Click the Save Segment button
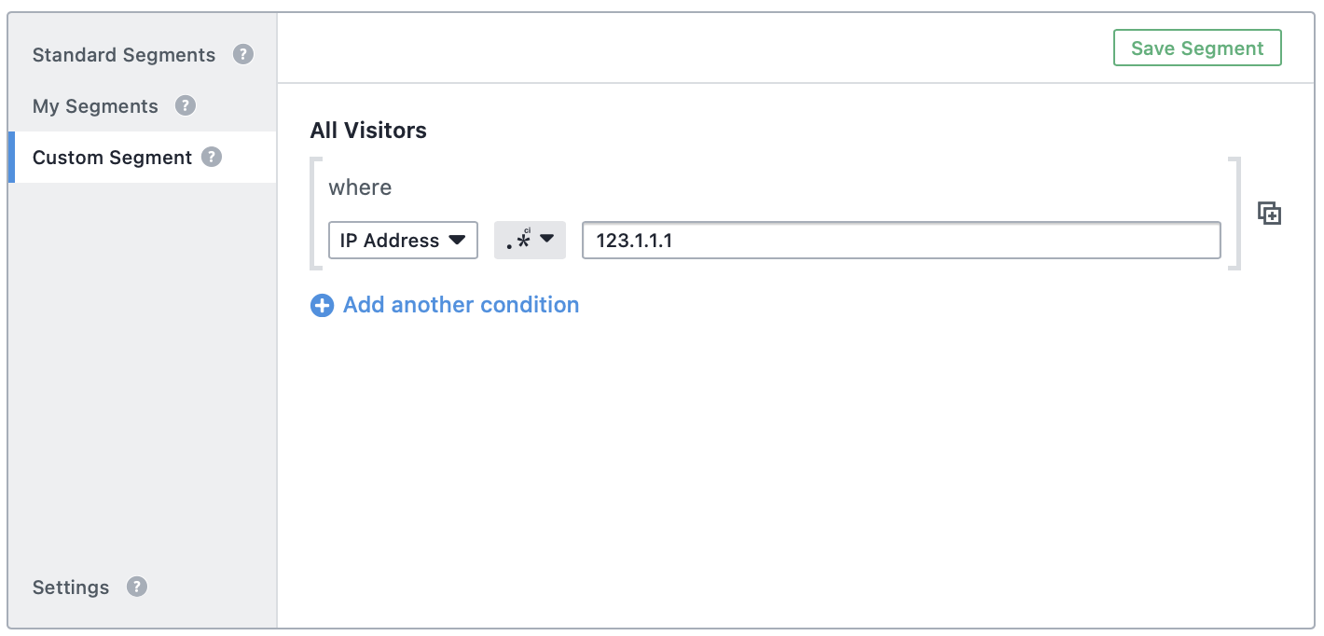The image size is (1324, 636). point(1197,48)
